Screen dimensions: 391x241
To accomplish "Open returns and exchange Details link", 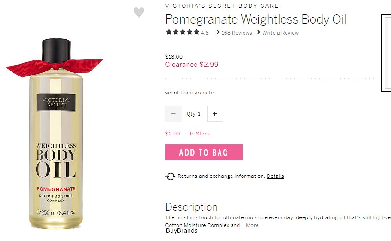I will [x=275, y=176].
